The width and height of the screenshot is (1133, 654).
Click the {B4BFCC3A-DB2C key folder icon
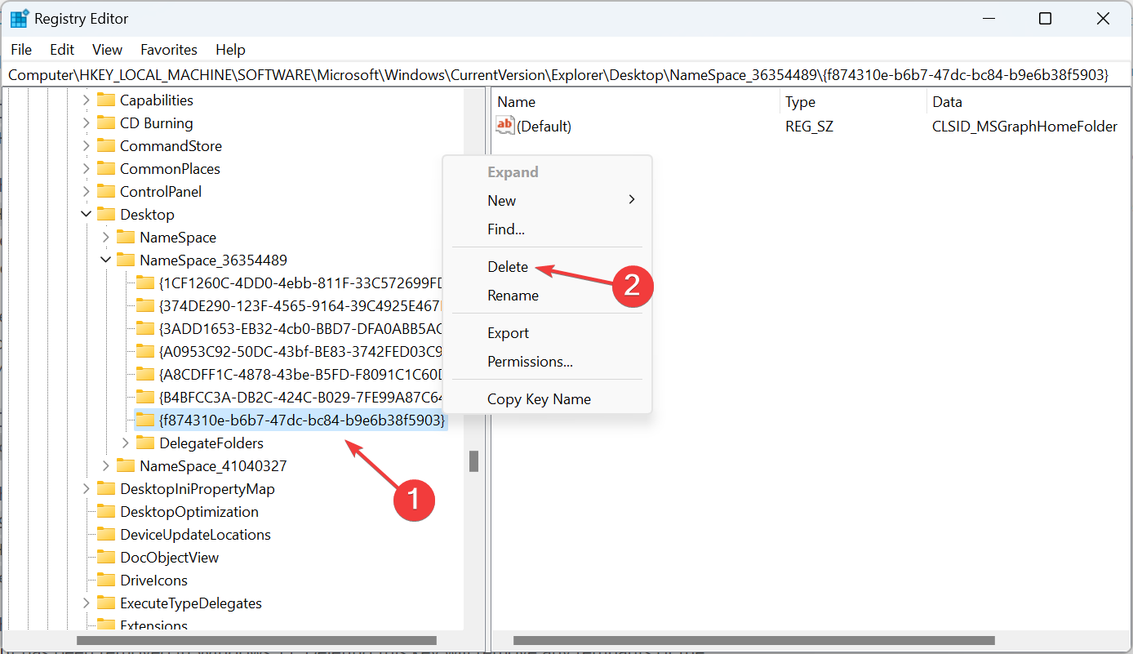tap(145, 398)
